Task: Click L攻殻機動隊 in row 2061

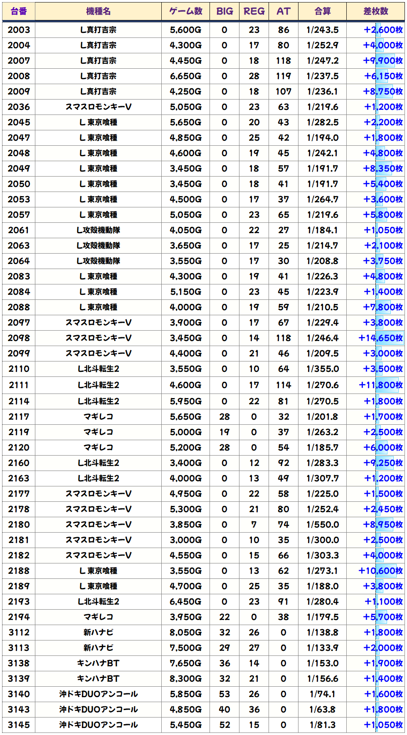Action: tap(99, 230)
